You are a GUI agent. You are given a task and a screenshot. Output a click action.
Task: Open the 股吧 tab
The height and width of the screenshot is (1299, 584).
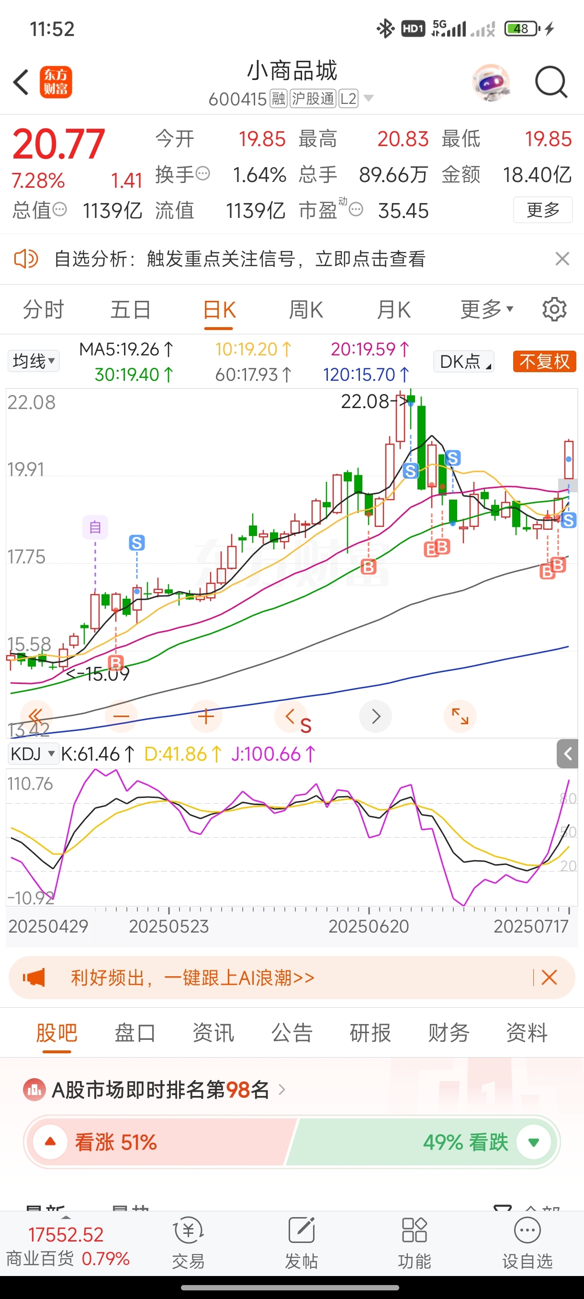pyautogui.click(x=56, y=1033)
